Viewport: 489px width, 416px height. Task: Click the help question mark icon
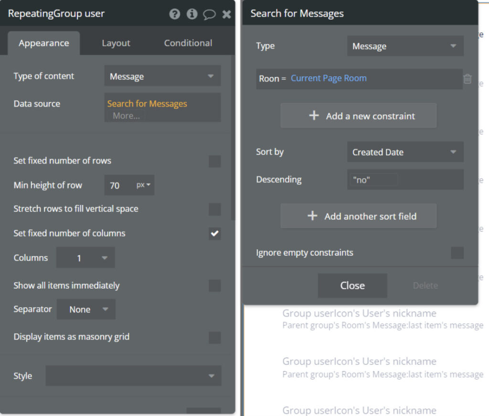click(175, 14)
